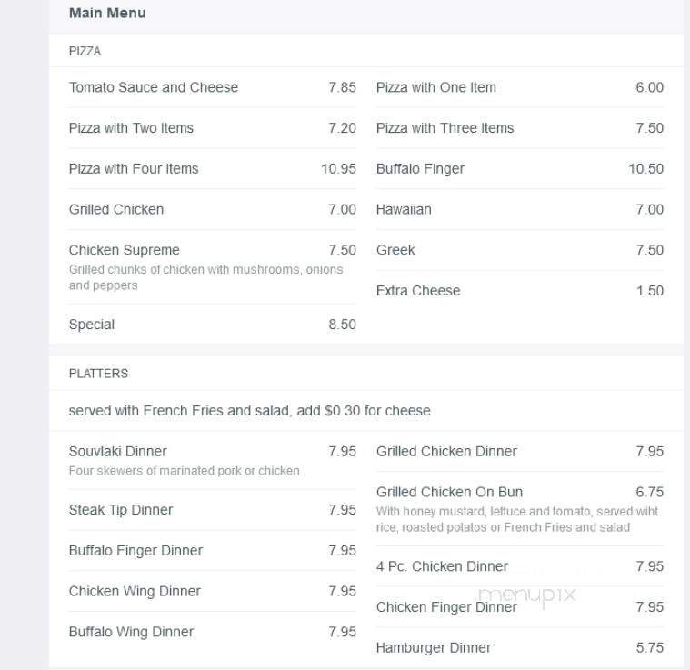Image resolution: width=690 pixels, height=670 pixels.
Task: Select the PLATTERS section header
Action: tap(98, 374)
